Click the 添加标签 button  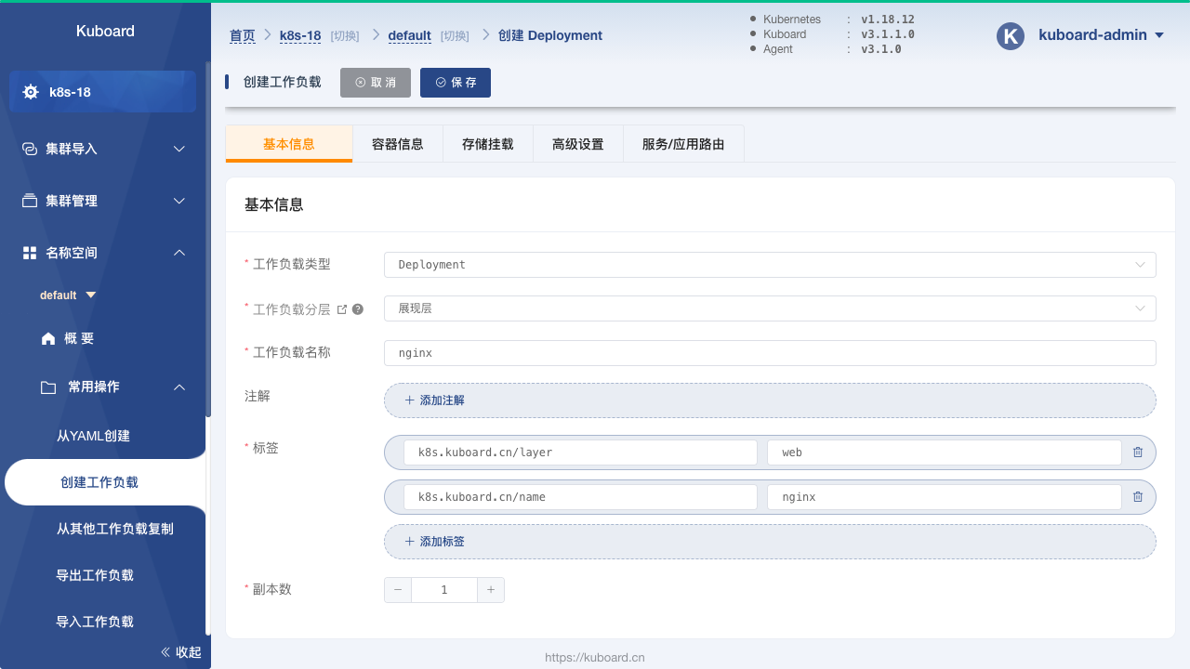click(x=770, y=542)
